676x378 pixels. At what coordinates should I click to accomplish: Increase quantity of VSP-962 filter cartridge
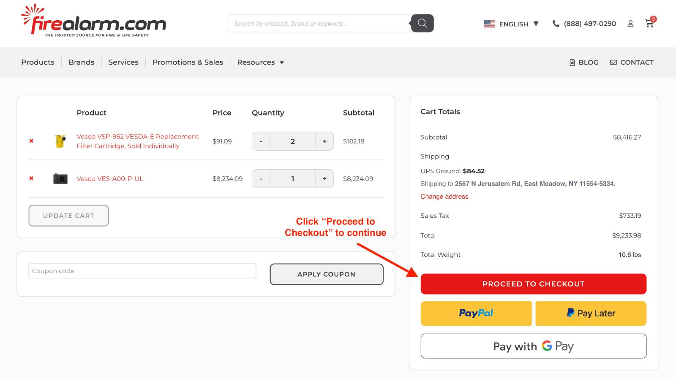coord(324,141)
